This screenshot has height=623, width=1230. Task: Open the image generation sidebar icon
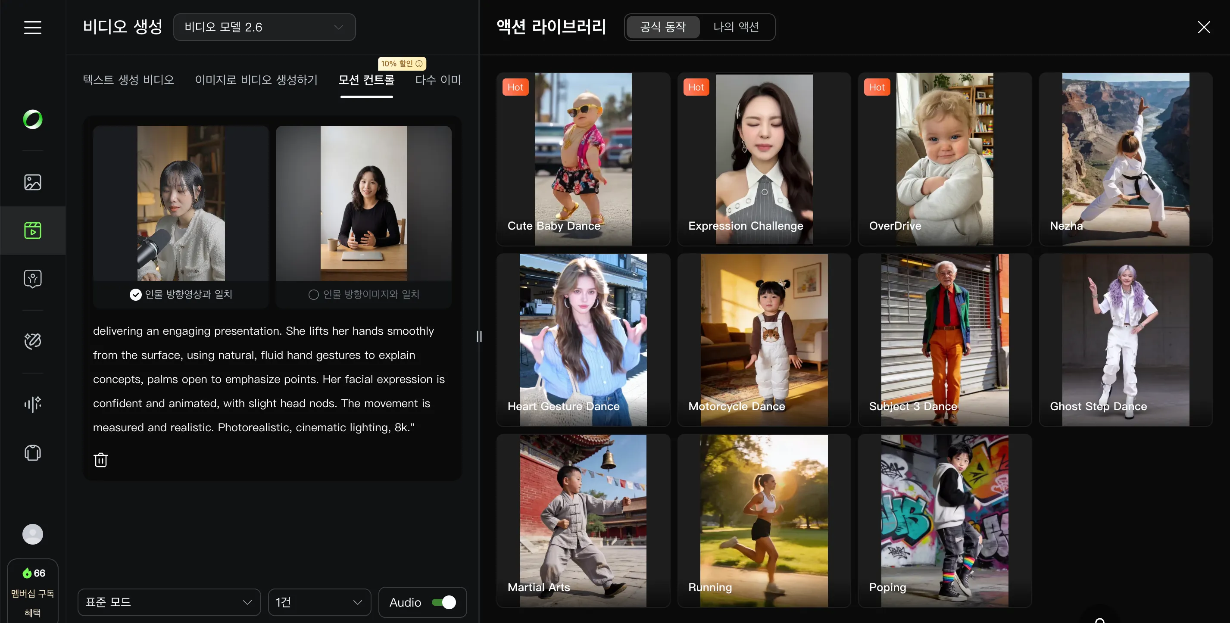point(32,182)
